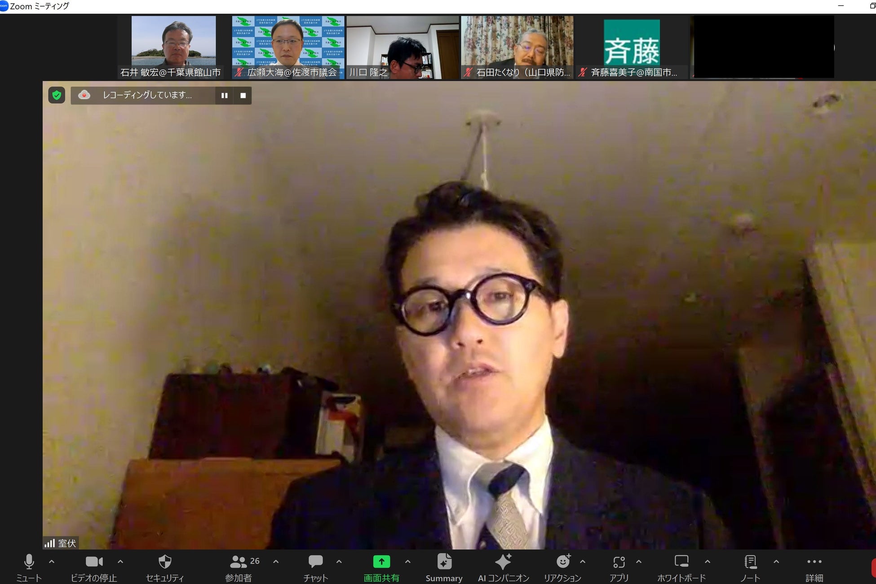The height and width of the screenshot is (584, 876).
Task: Select 川口 隆之 video thumbnail
Action: click(403, 47)
